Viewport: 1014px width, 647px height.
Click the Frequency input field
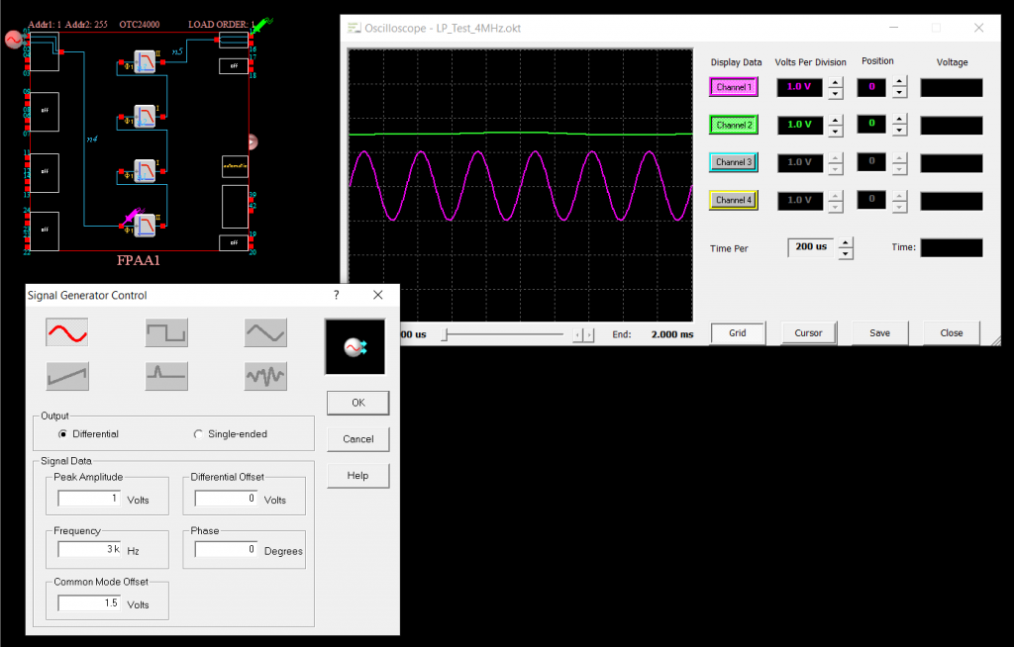pos(89,549)
